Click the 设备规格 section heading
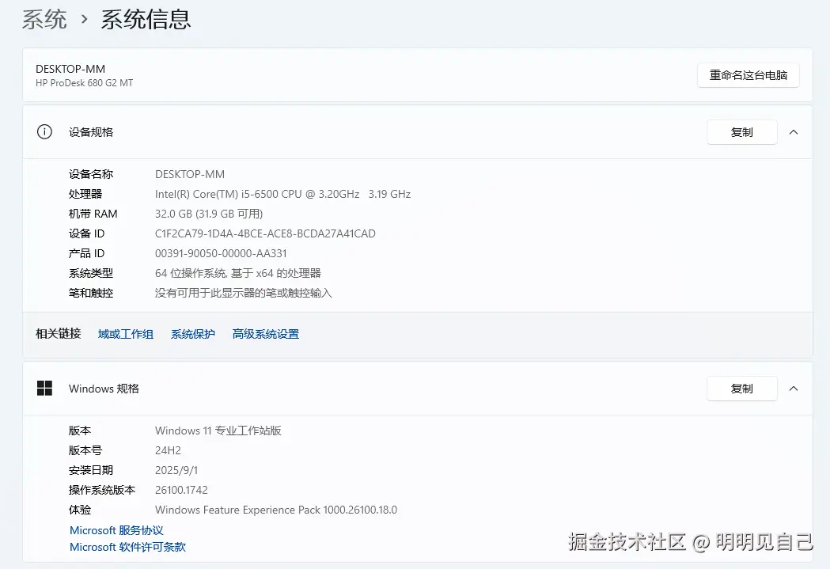This screenshot has width=830, height=569. 91,132
